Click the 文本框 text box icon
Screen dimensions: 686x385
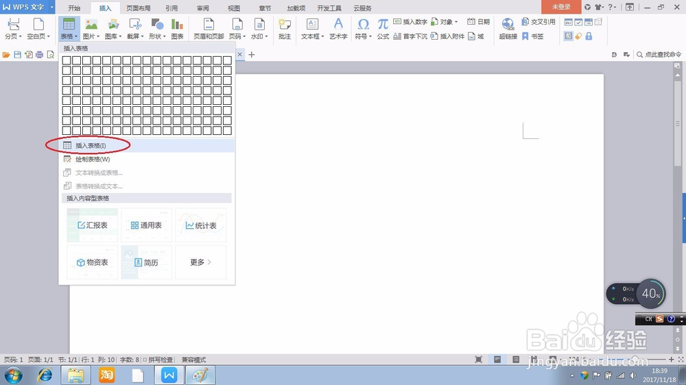312,24
